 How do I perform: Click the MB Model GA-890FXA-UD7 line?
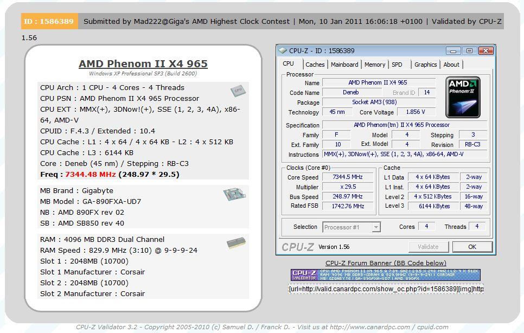click(91, 201)
